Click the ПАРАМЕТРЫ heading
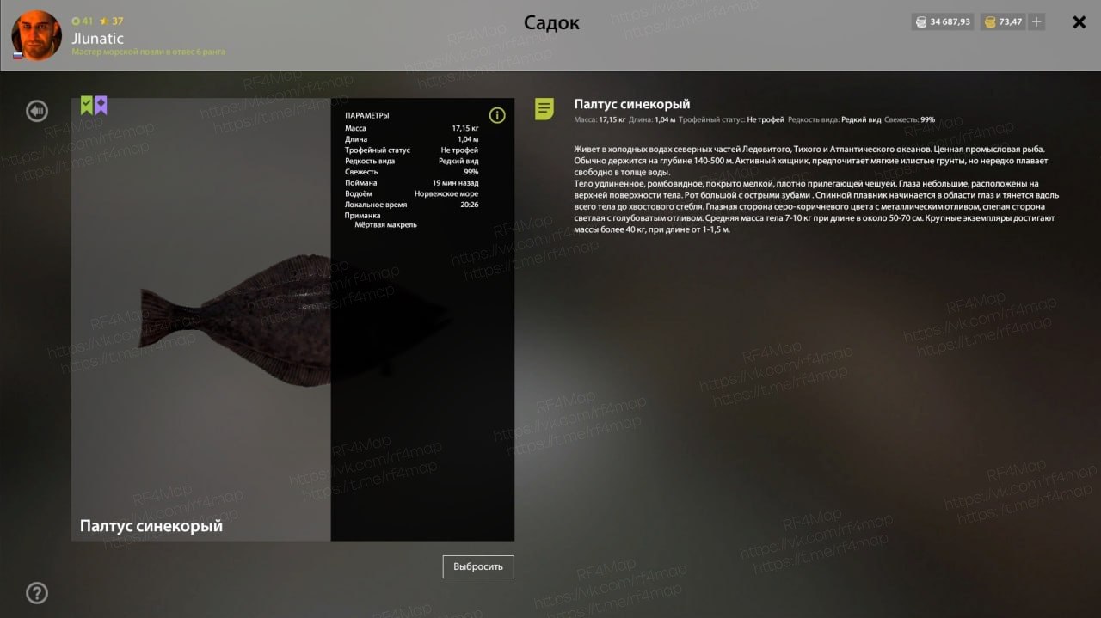Viewport: 1101px width, 618px height. pyautogui.click(x=367, y=115)
